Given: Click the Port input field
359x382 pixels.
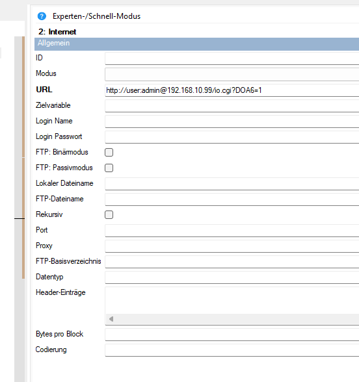Looking at the screenshot, I should pyautogui.click(x=232, y=231).
